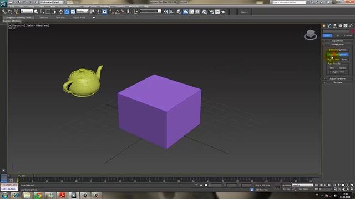Select the Link Info hierarchy tab
Viewport: 355px width, 199px height.
tap(348, 35)
